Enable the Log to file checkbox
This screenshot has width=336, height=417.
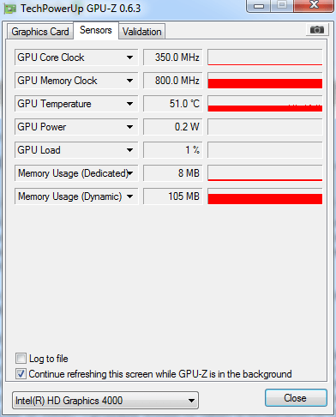tap(21, 359)
